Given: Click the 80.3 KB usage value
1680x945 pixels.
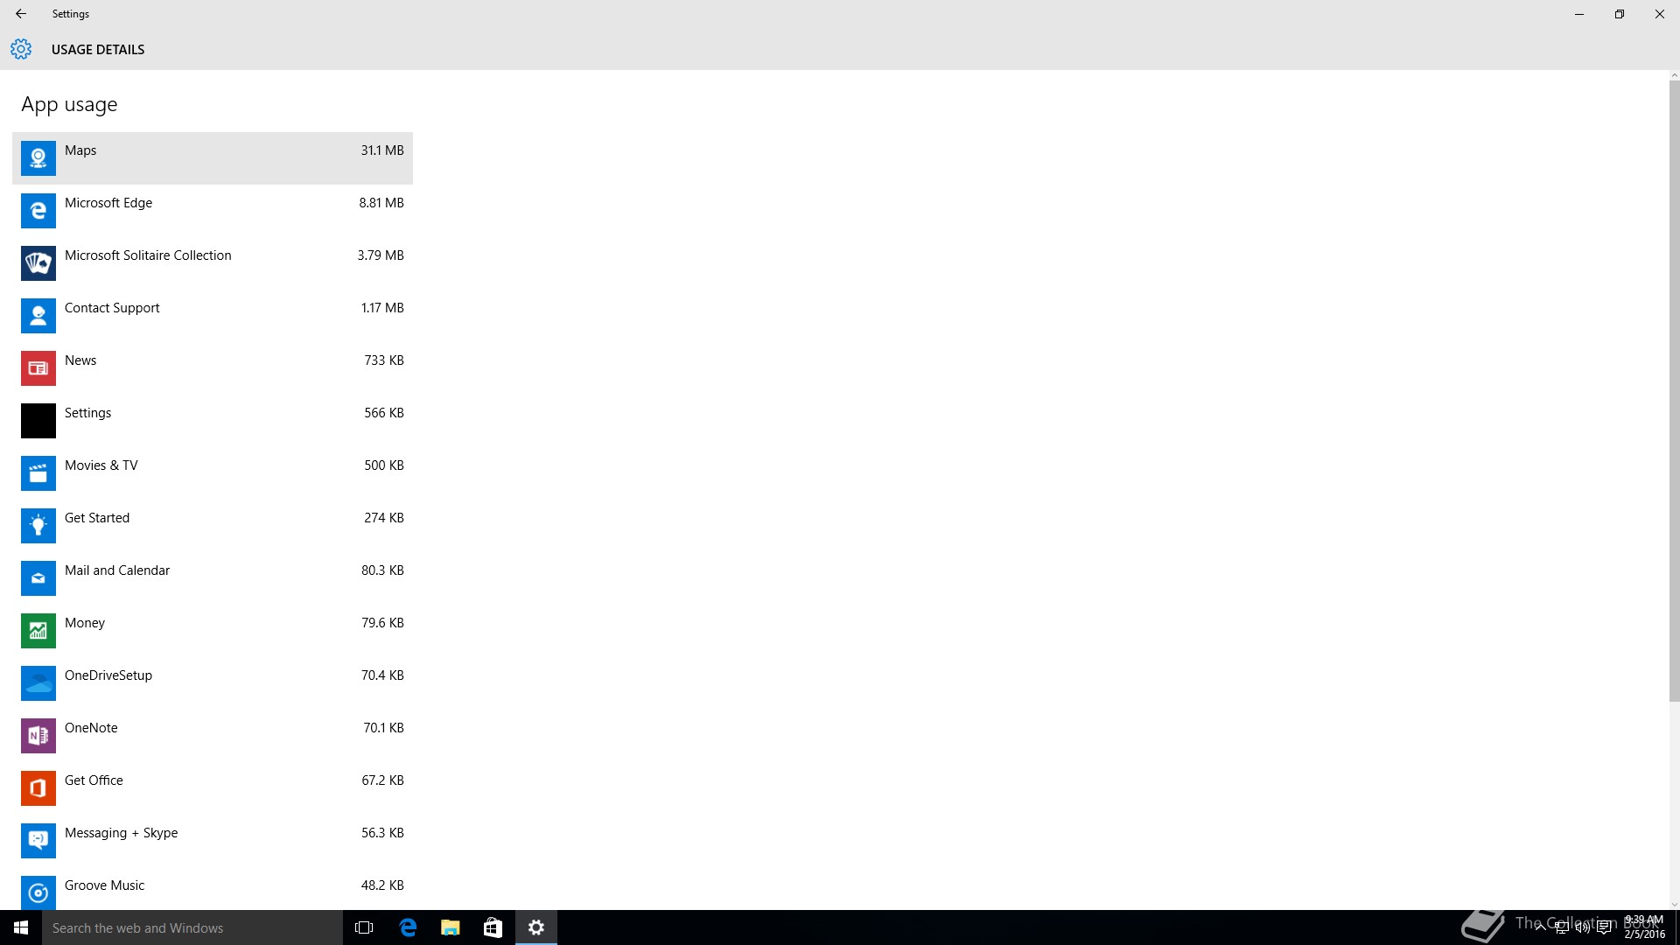Looking at the screenshot, I should tap(382, 570).
